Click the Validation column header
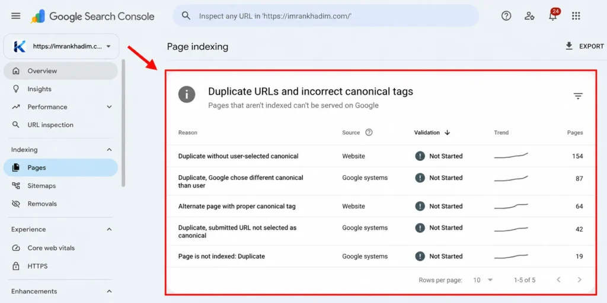The width and height of the screenshot is (607, 303). point(427,133)
